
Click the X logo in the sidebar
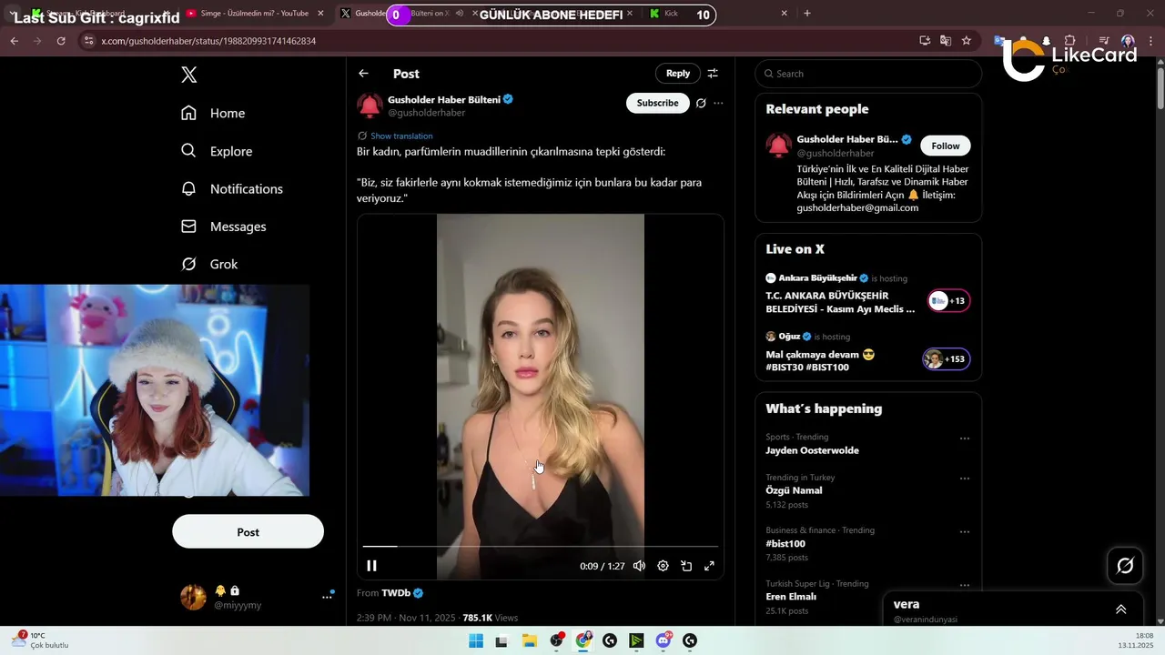(x=189, y=75)
